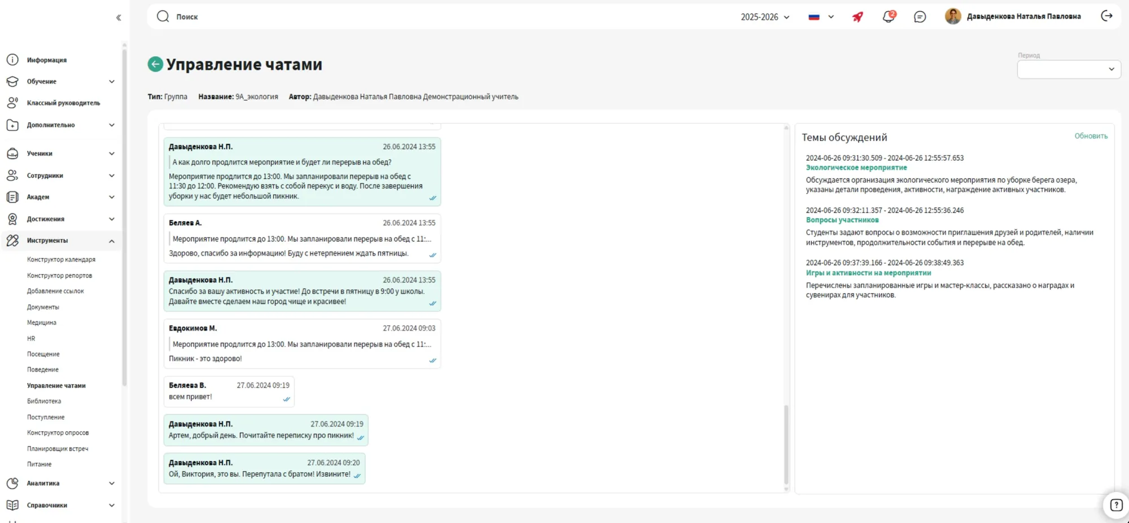Image resolution: width=1129 pixels, height=523 pixels.
Task: Click the Ученики icon
Action: tap(12, 153)
